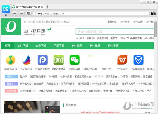Screen dimensions: 158x114
Task: Select 软件教程 in navigation bar
Action: (x=95, y=46)
